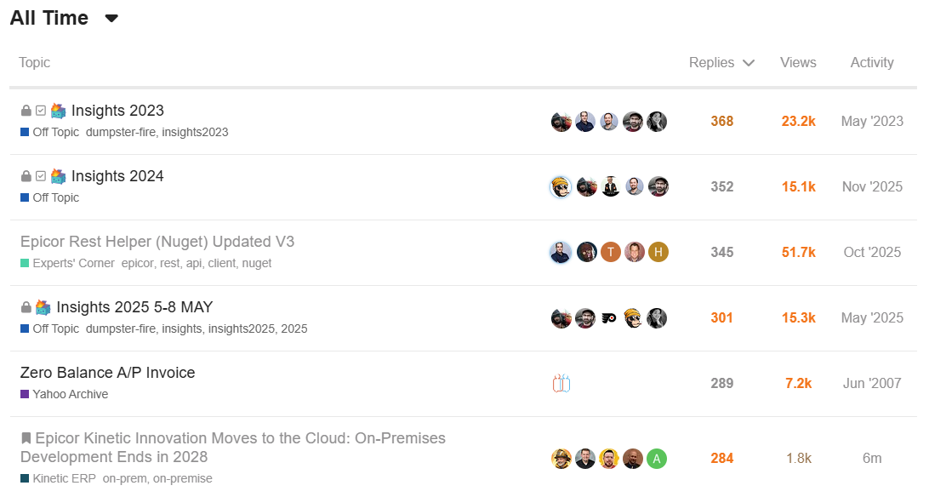The image size is (929, 497).
Task: Open the orange 'T' avatar poster profile
Action: tap(610, 252)
